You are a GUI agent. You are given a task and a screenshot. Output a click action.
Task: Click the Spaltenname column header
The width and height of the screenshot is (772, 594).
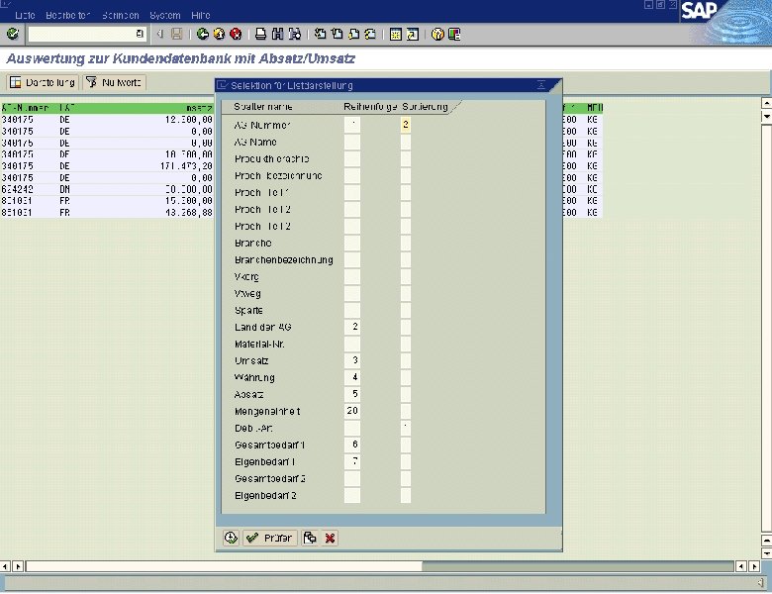(x=263, y=106)
